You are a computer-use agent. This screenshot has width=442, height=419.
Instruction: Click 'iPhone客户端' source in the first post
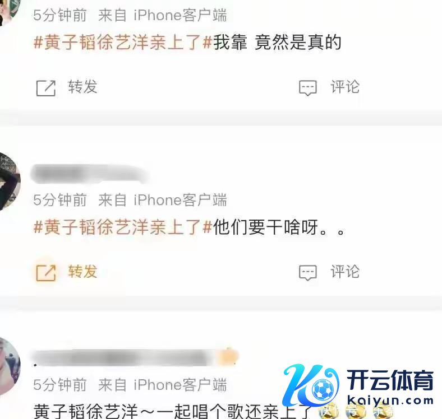click(180, 15)
